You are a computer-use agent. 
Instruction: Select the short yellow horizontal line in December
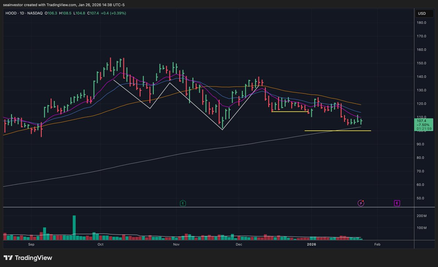tap(290, 112)
